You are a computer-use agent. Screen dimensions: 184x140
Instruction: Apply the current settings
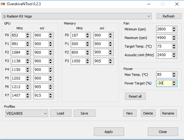click(x=109, y=132)
